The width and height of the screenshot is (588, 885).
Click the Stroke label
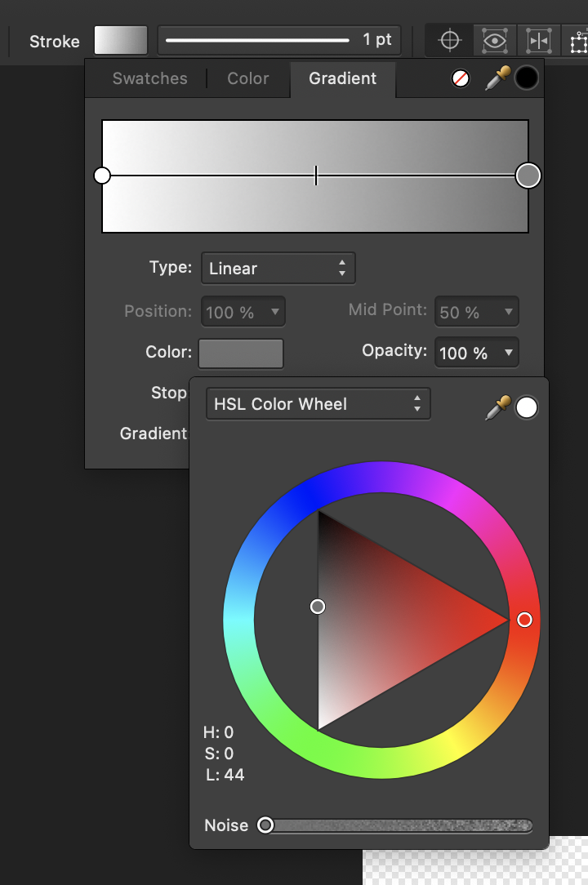coord(54,41)
